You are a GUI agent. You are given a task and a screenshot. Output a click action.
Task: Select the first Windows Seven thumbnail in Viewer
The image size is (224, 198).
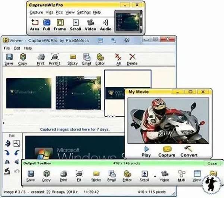click(29, 93)
